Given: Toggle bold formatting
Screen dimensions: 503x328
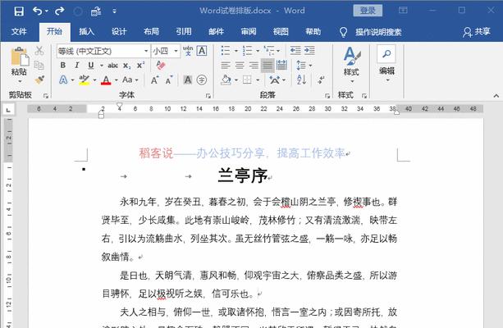Looking at the screenshot, I should point(63,66).
